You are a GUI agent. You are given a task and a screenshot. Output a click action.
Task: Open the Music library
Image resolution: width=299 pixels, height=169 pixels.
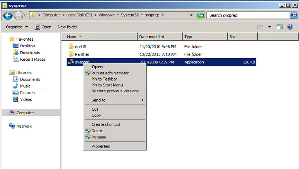tap(25, 86)
